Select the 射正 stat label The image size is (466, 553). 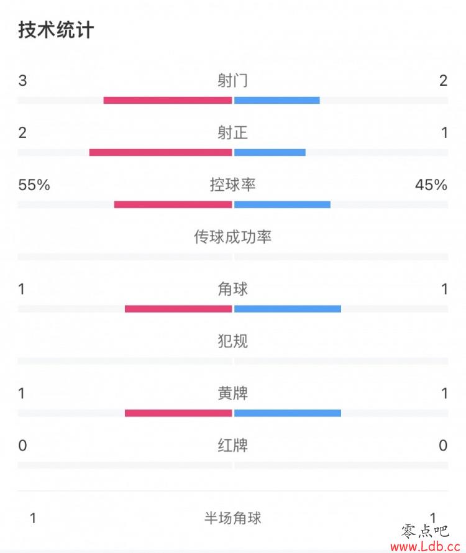(x=232, y=132)
